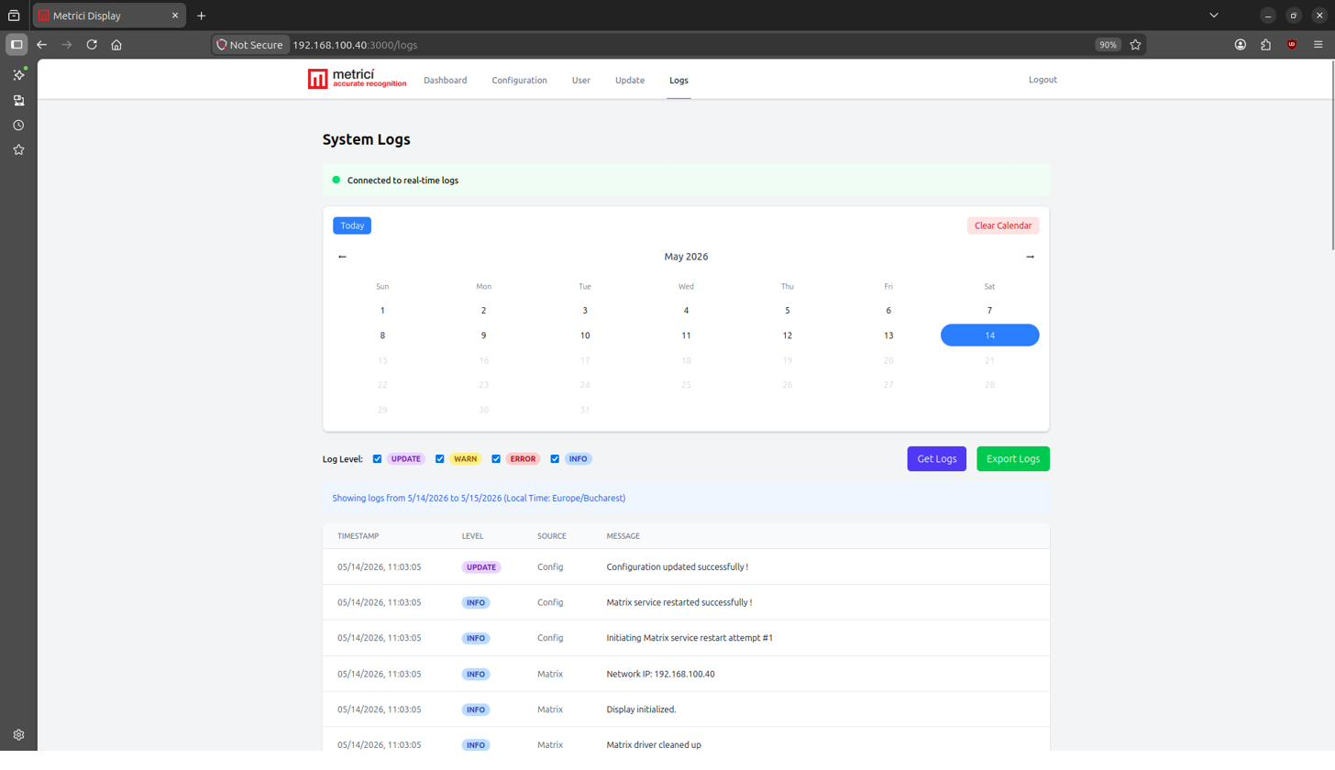The width and height of the screenshot is (1335, 770).
Task: Go to next month with right arrow
Action: 1030,257
